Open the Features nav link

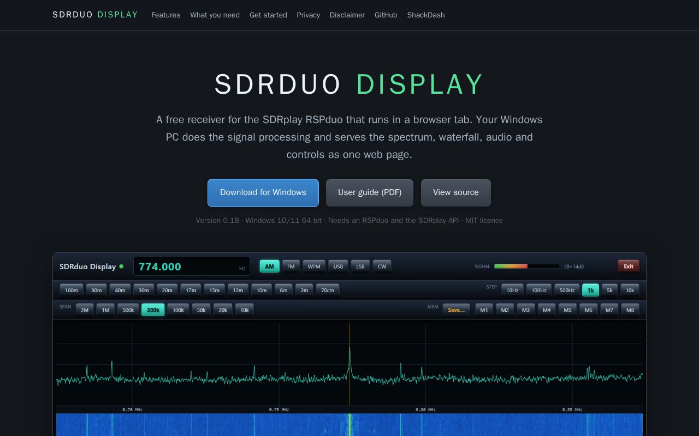pyautogui.click(x=165, y=15)
